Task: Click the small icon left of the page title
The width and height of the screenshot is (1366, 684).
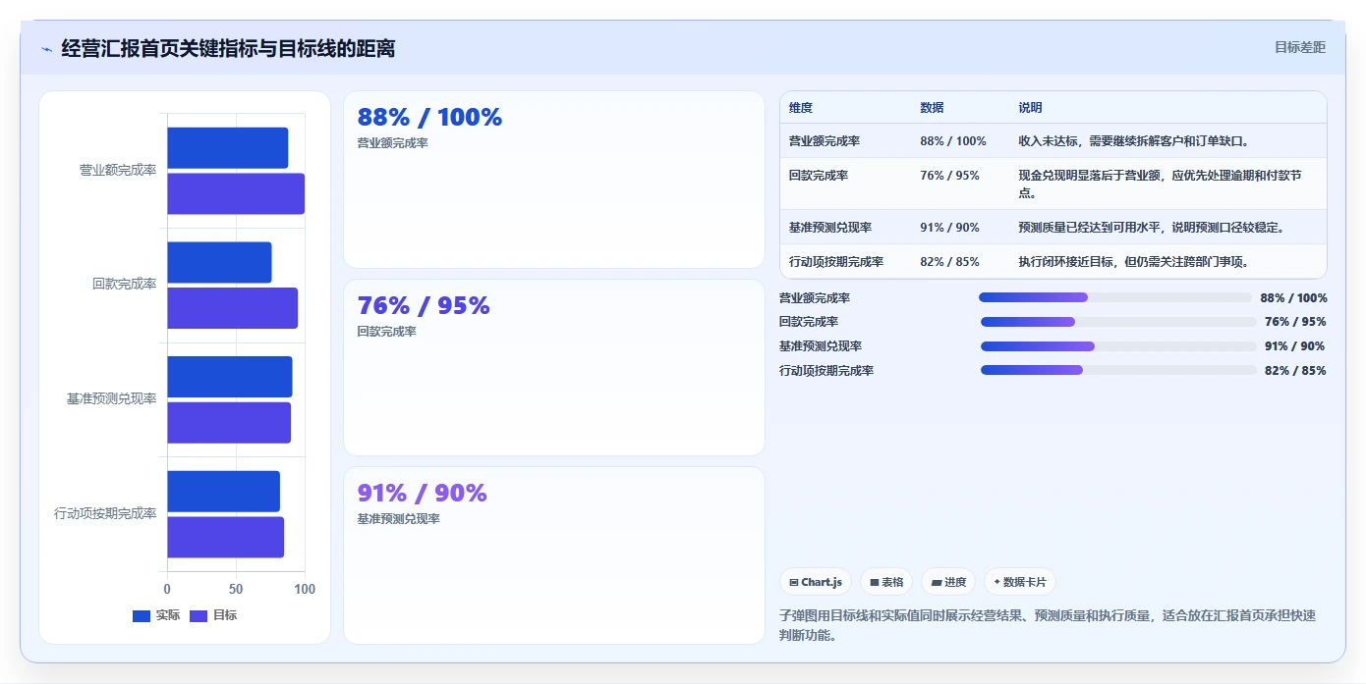Action: click(46, 48)
